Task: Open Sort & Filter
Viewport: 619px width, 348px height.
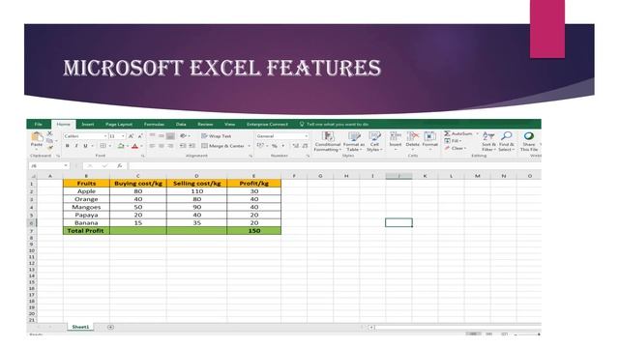Action: [x=488, y=142]
